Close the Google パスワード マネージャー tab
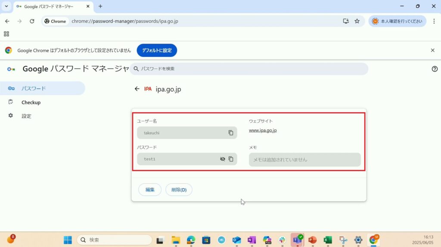441x247 pixels. (88, 6)
